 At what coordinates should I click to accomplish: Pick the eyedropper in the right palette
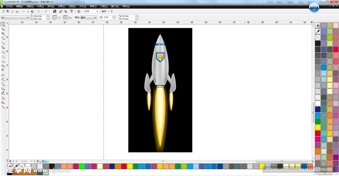318,31
